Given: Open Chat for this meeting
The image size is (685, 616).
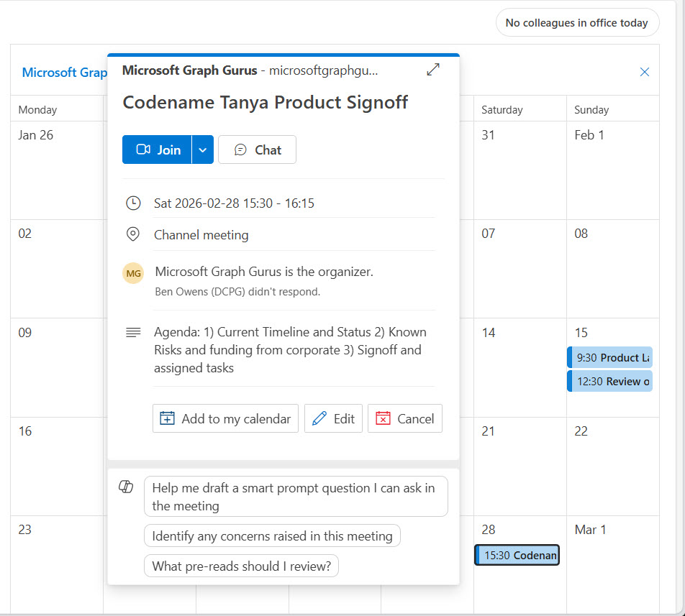Looking at the screenshot, I should [x=257, y=150].
